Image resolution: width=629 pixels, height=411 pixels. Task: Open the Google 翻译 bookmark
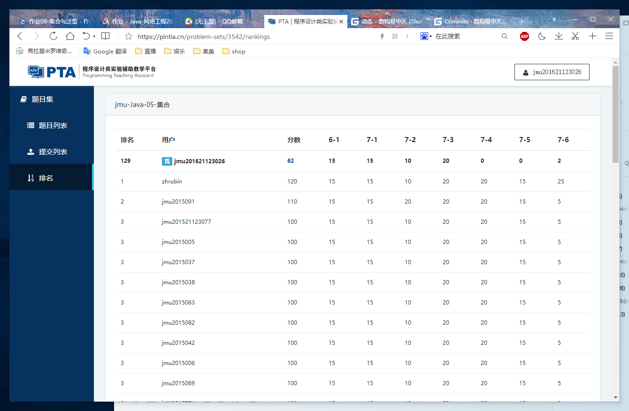pyautogui.click(x=105, y=51)
